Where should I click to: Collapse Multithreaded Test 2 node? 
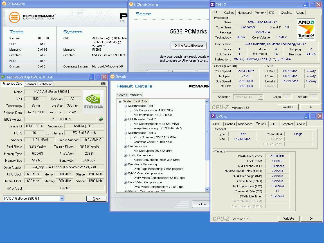pyautogui.click(x=125, y=119)
